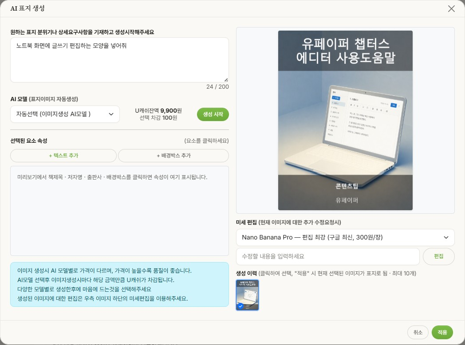Screen dimensions: 465x345
Task: Click the chevron arrow of the AI 모델 dropdown
Action: [111, 114]
